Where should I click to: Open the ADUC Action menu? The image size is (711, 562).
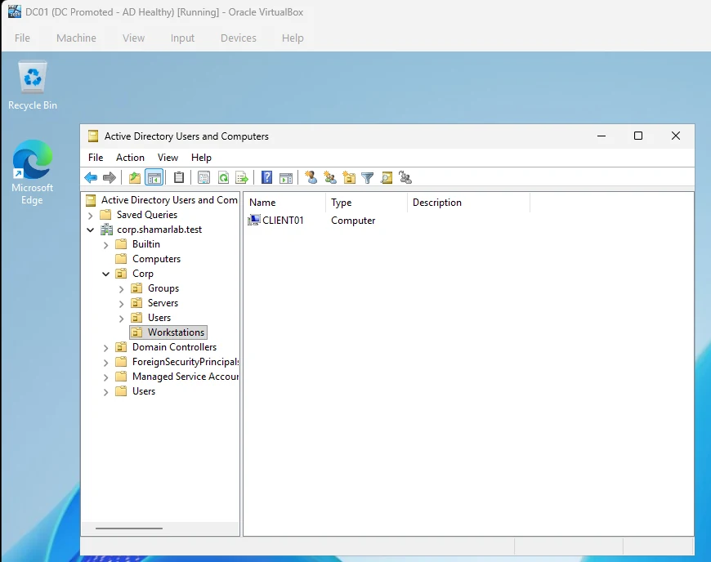pyautogui.click(x=130, y=158)
